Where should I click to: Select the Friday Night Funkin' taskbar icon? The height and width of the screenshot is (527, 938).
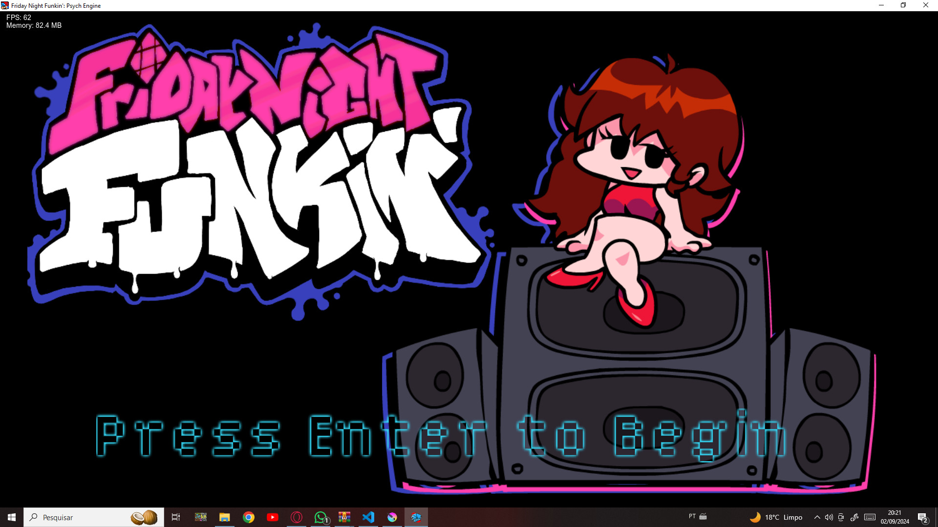(416, 517)
